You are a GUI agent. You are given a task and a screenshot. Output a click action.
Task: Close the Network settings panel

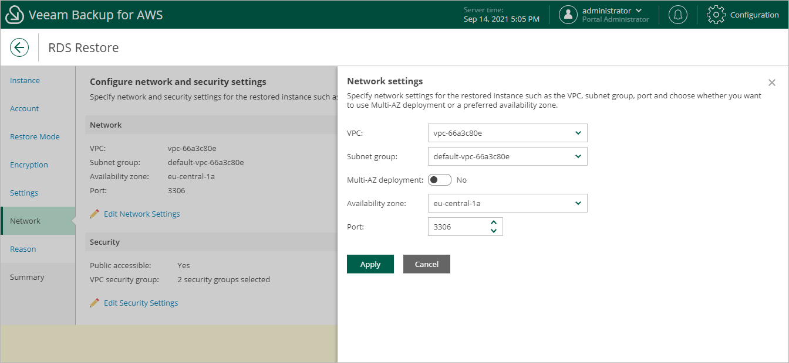coord(772,83)
